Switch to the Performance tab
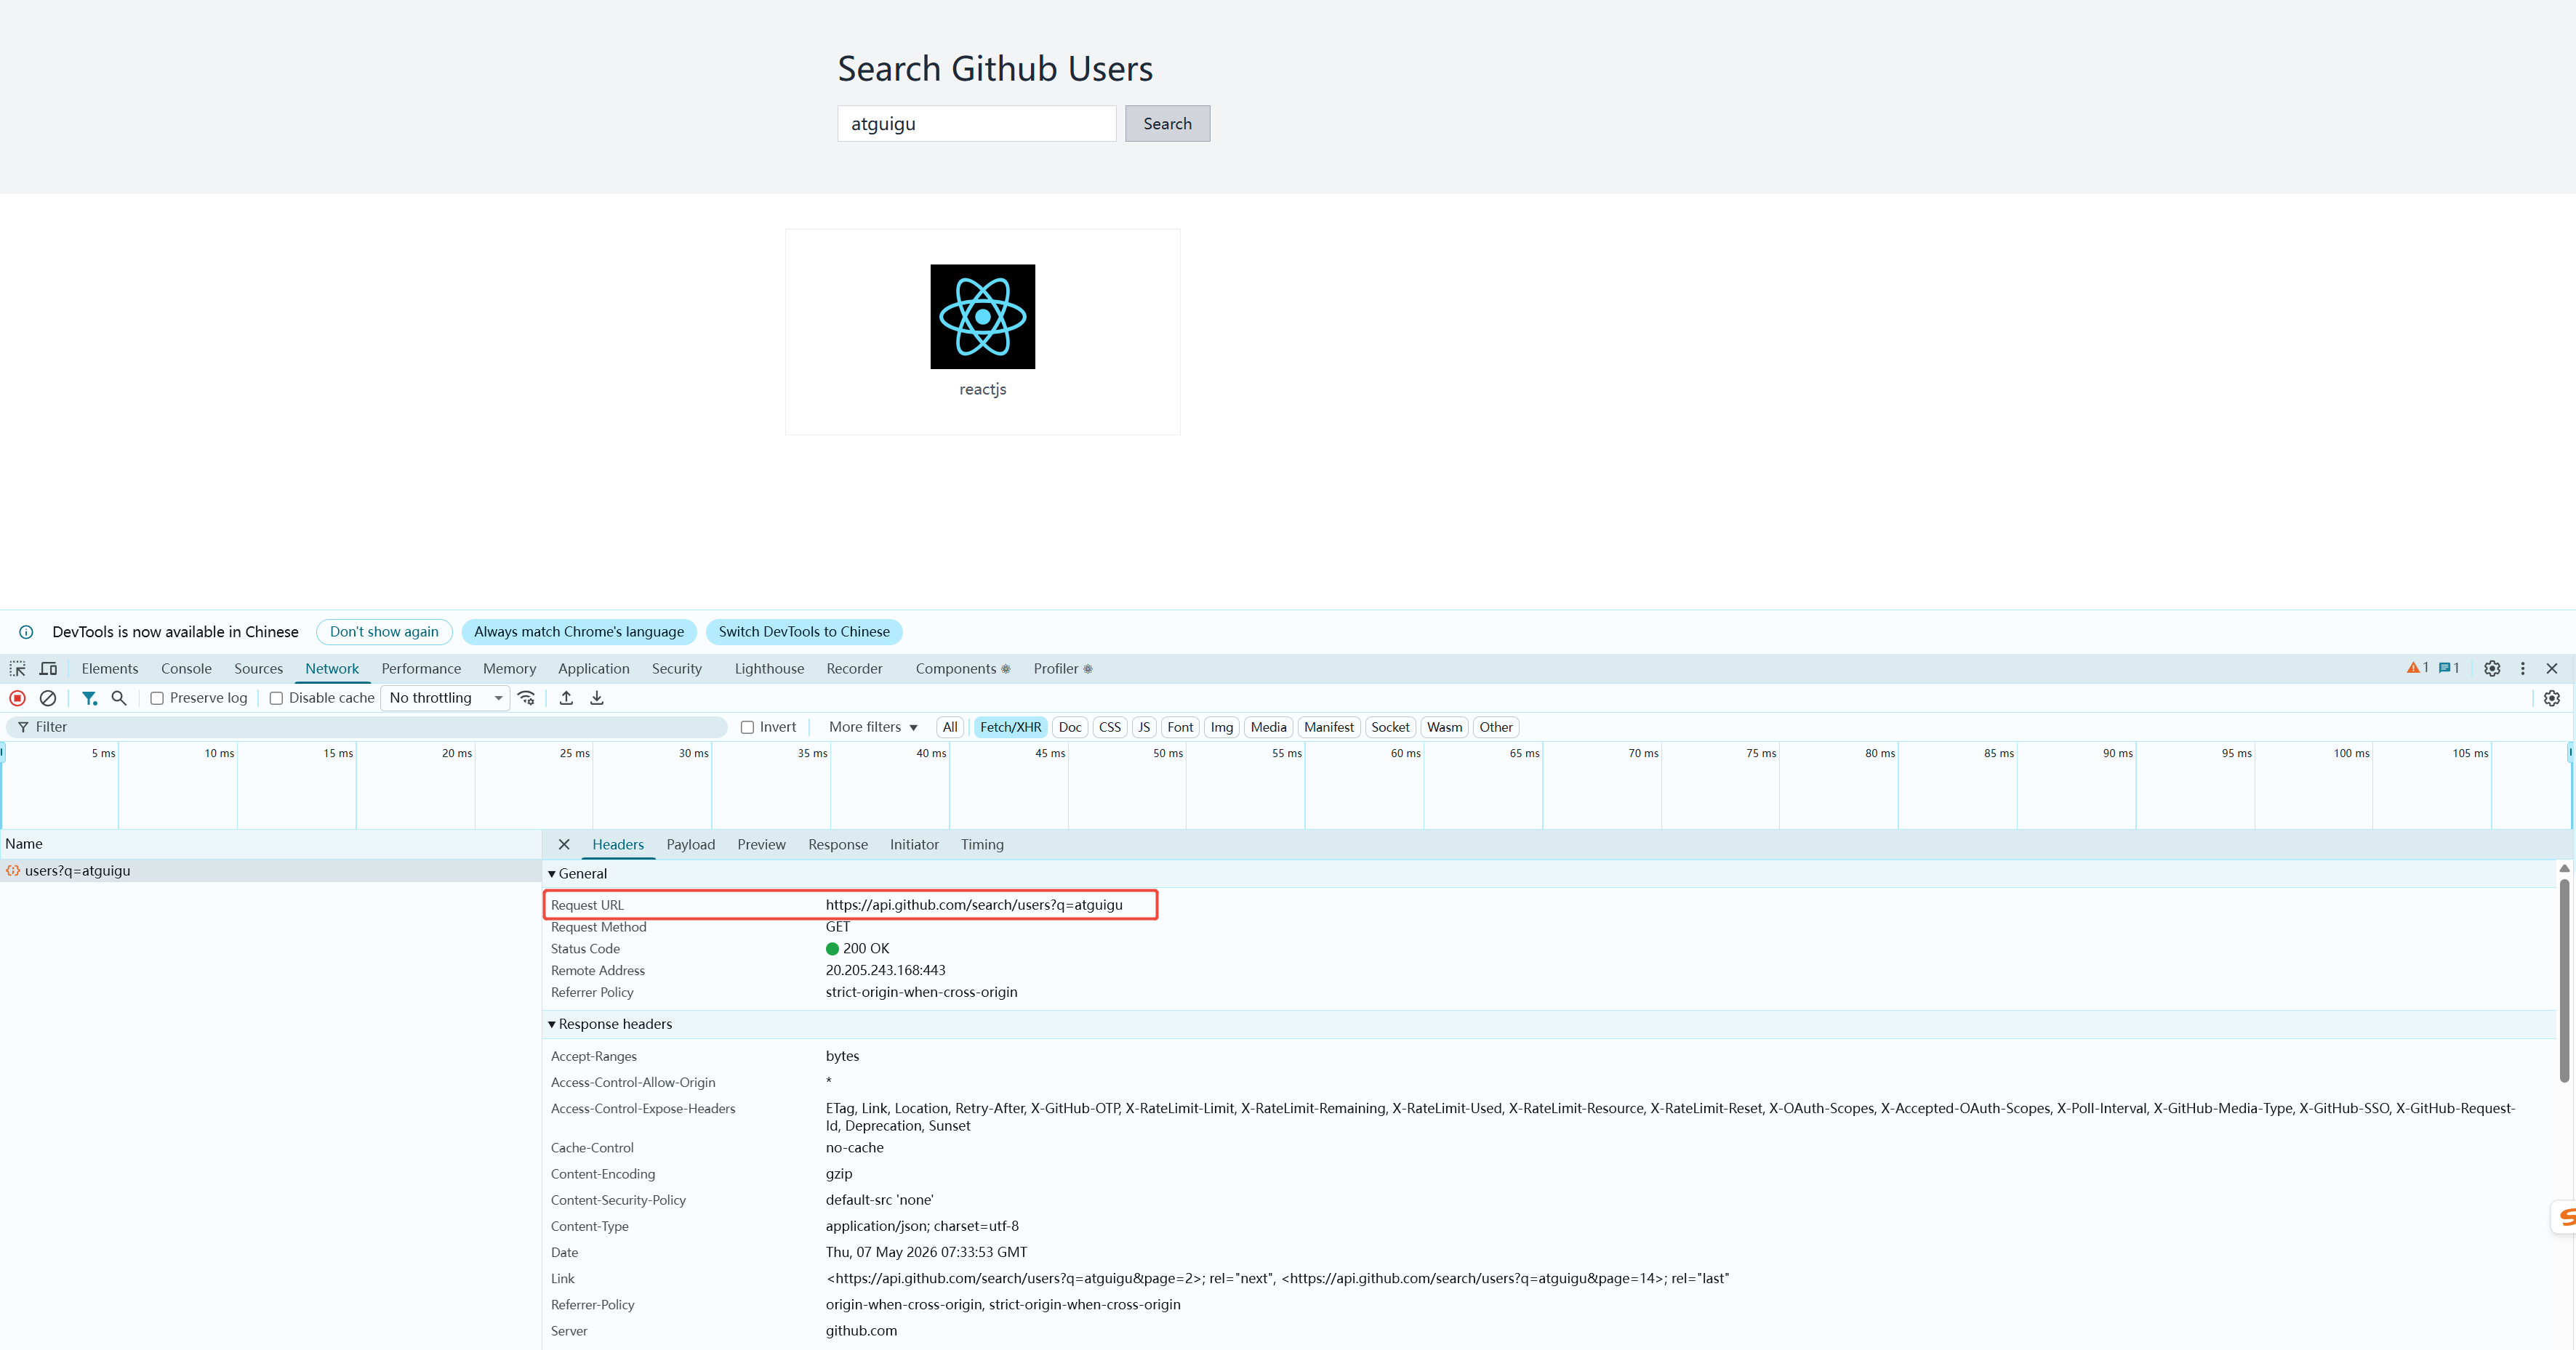This screenshot has width=2576, height=1350. (421, 668)
